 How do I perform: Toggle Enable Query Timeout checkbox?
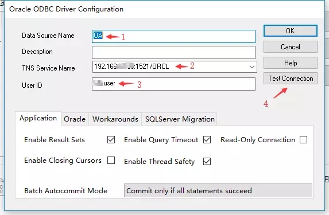207,139
